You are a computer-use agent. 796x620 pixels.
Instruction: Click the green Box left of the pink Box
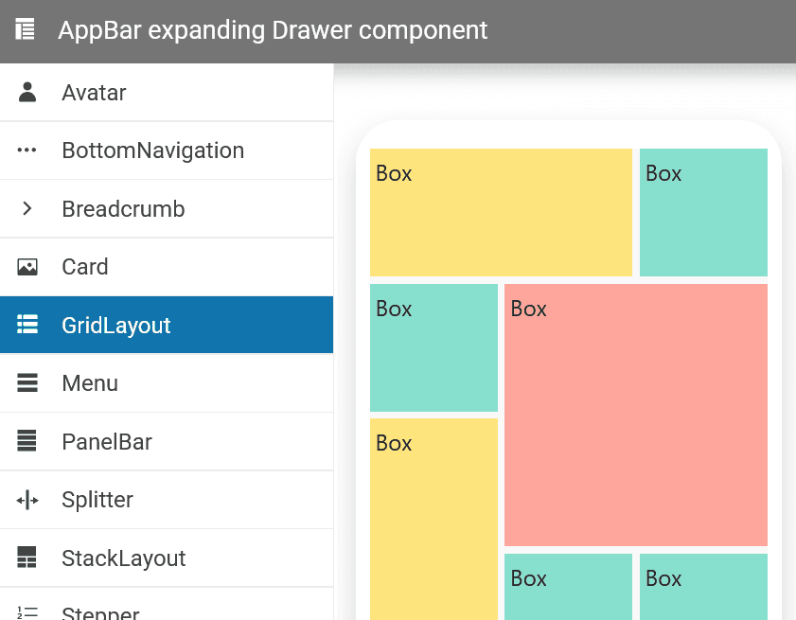(434, 347)
